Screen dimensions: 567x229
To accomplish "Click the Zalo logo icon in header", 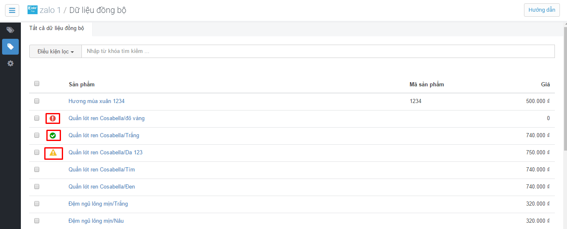I will 32,10.
